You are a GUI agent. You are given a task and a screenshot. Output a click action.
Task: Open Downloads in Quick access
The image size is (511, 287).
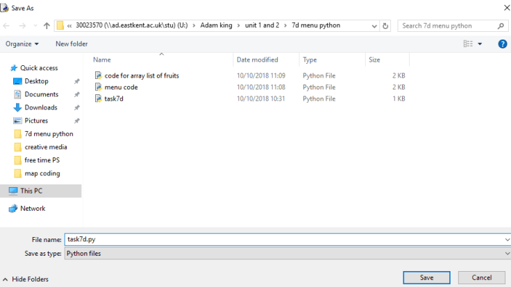40,107
